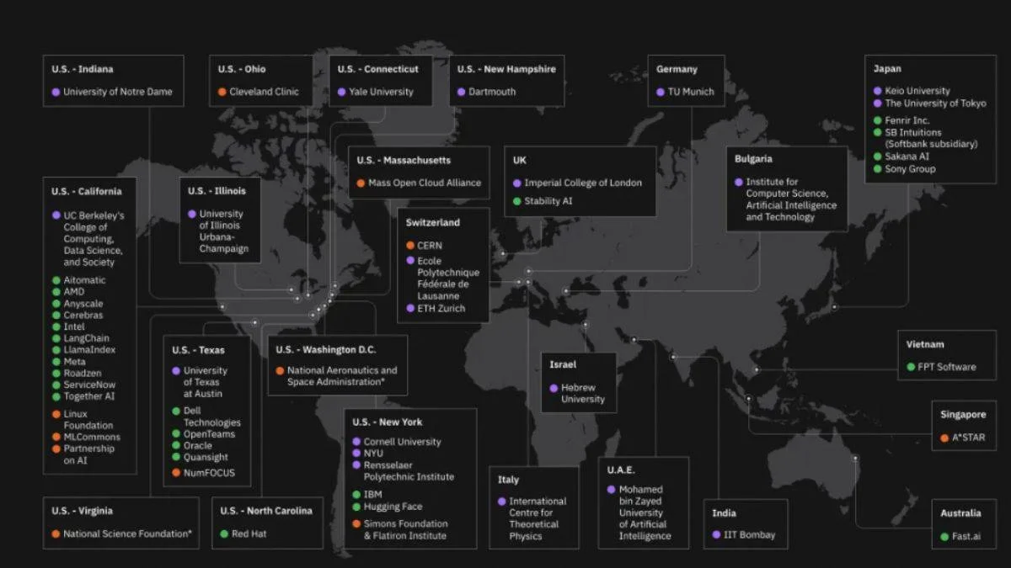Select Anyscale in California list
This screenshot has height=568, width=1011.
(x=78, y=304)
